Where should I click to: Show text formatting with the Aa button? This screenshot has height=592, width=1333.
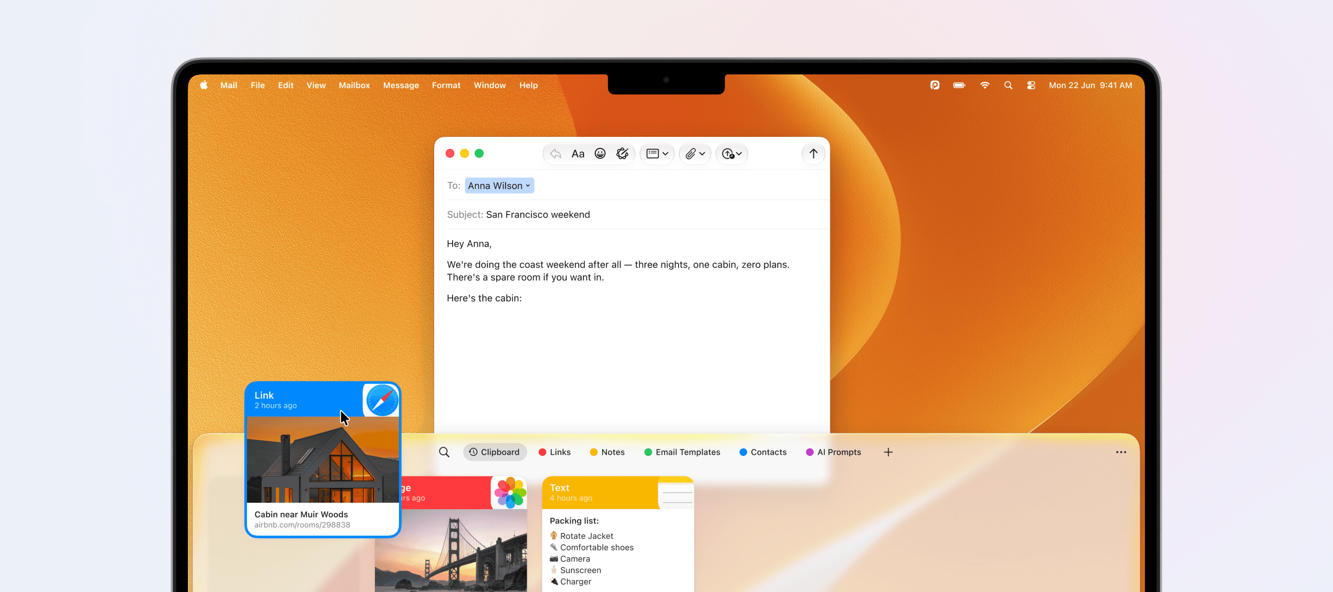pos(578,154)
